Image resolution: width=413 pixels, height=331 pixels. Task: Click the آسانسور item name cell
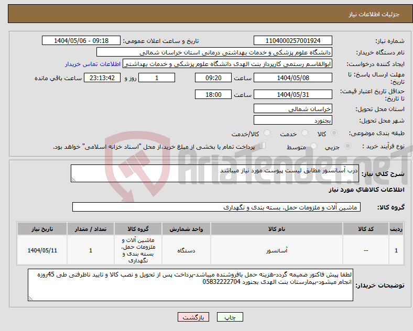click(277, 250)
